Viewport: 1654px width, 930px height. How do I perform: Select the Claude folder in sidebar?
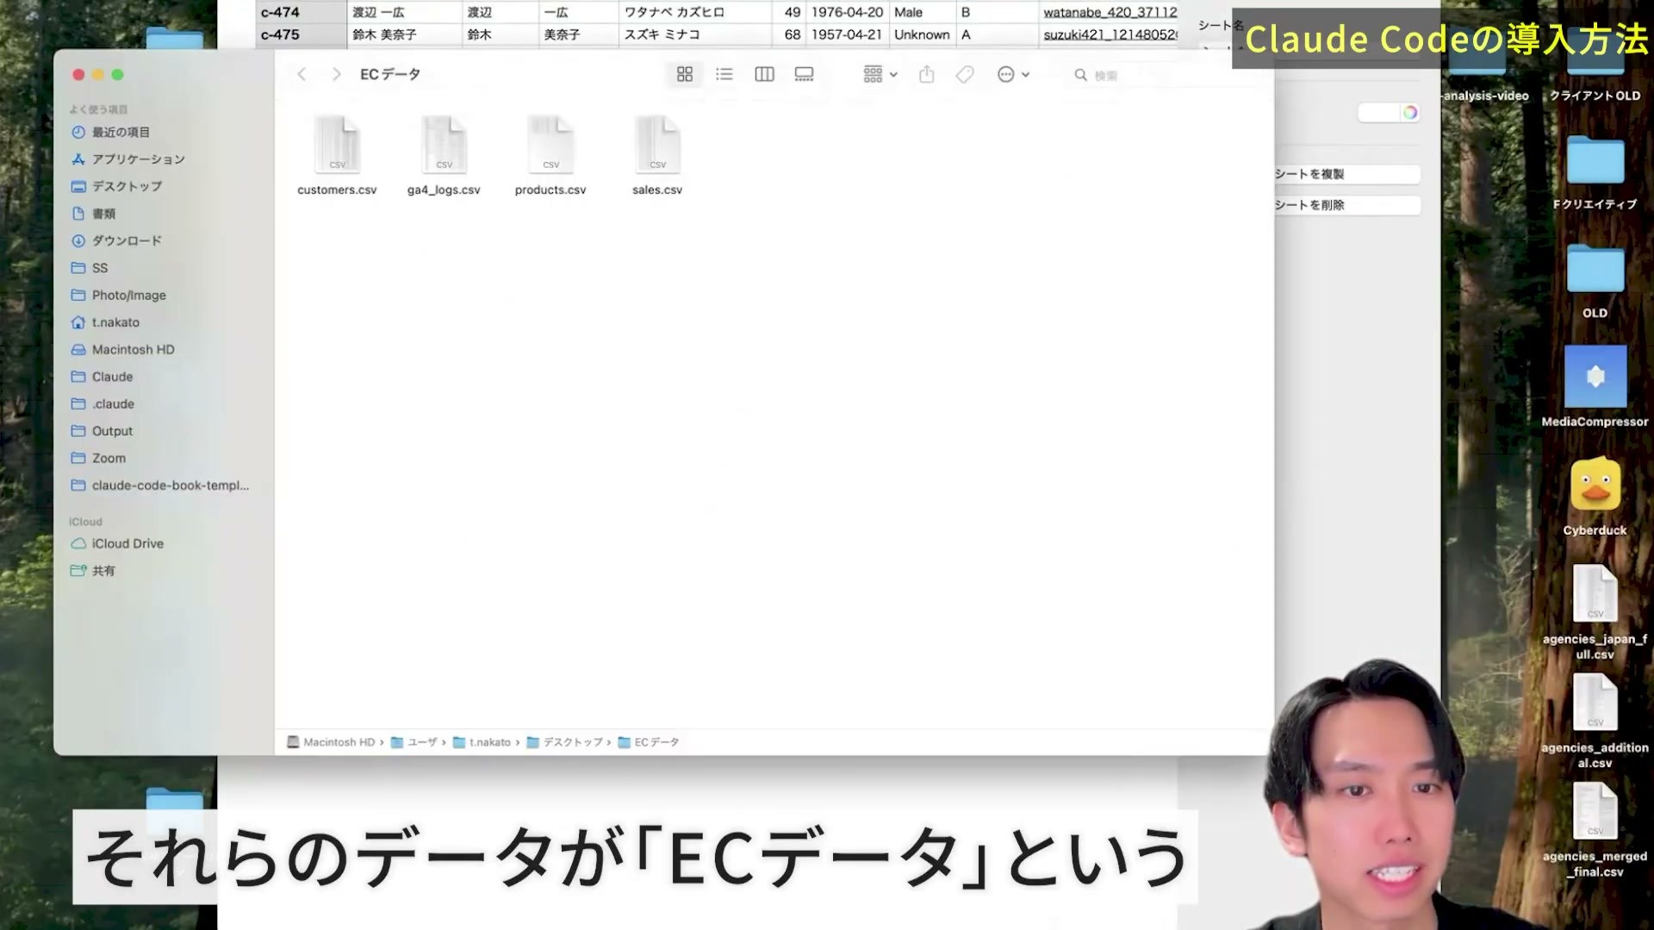(x=112, y=377)
